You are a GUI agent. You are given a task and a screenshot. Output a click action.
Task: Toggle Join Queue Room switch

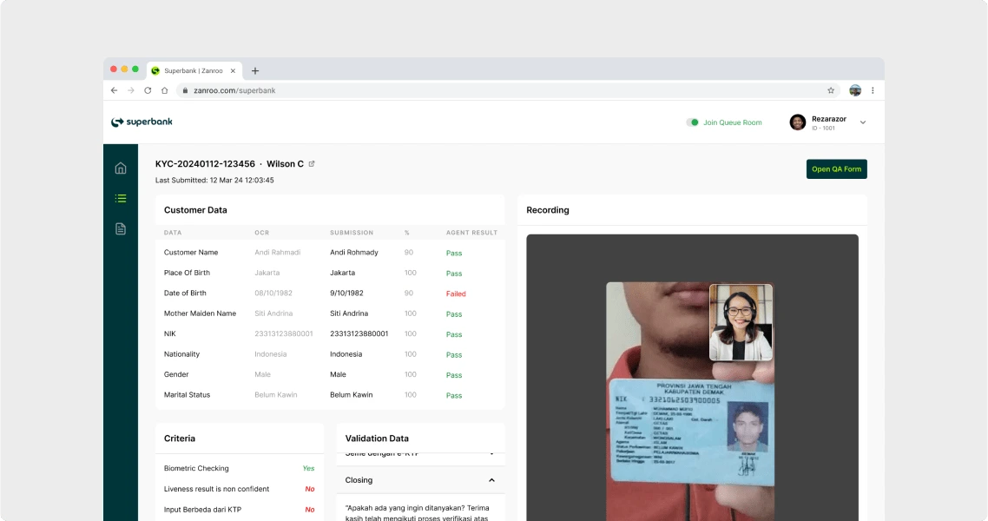(693, 122)
